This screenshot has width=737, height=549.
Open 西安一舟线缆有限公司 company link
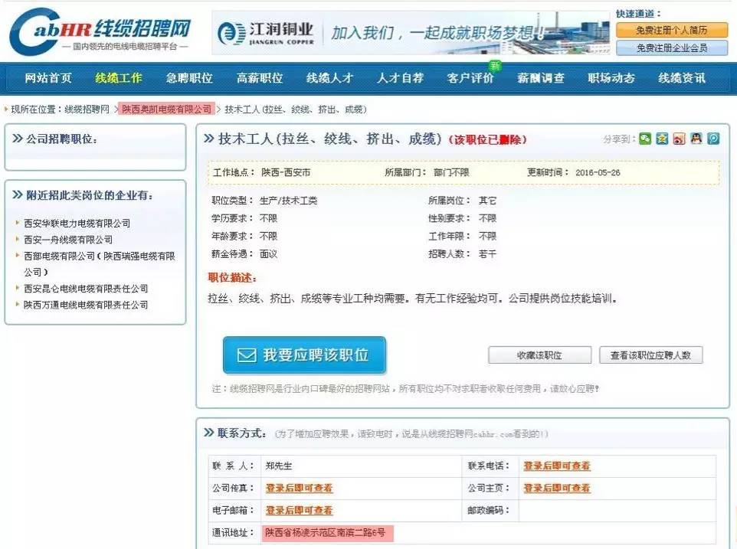point(68,240)
